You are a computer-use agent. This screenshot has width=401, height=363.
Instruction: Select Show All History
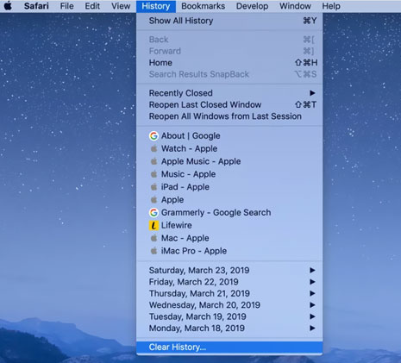[x=229, y=21]
